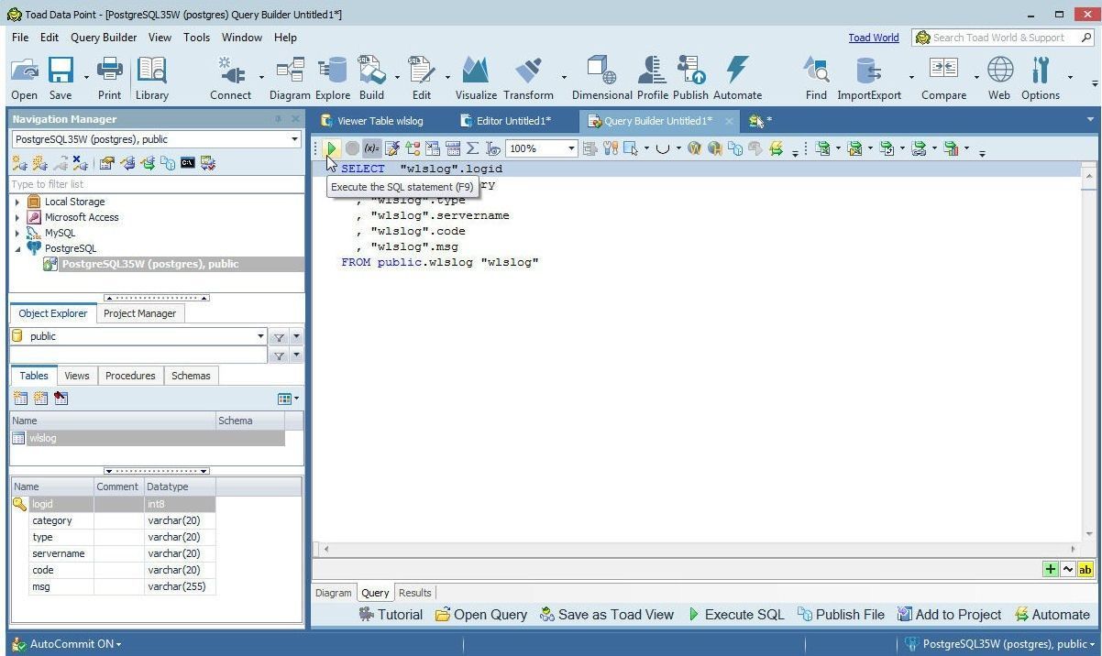Click the Add to Project button
This screenshot has height=656, width=1102.
[949, 615]
